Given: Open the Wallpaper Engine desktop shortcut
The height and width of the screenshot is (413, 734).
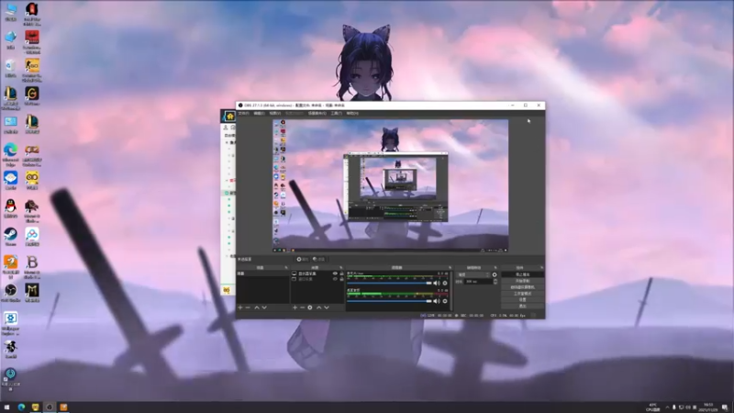Looking at the screenshot, I should click(x=10, y=324).
